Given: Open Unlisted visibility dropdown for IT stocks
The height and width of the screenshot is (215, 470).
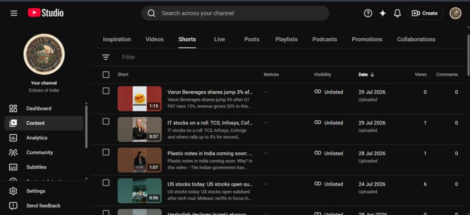Looking at the screenshot, I should point(328,123).
